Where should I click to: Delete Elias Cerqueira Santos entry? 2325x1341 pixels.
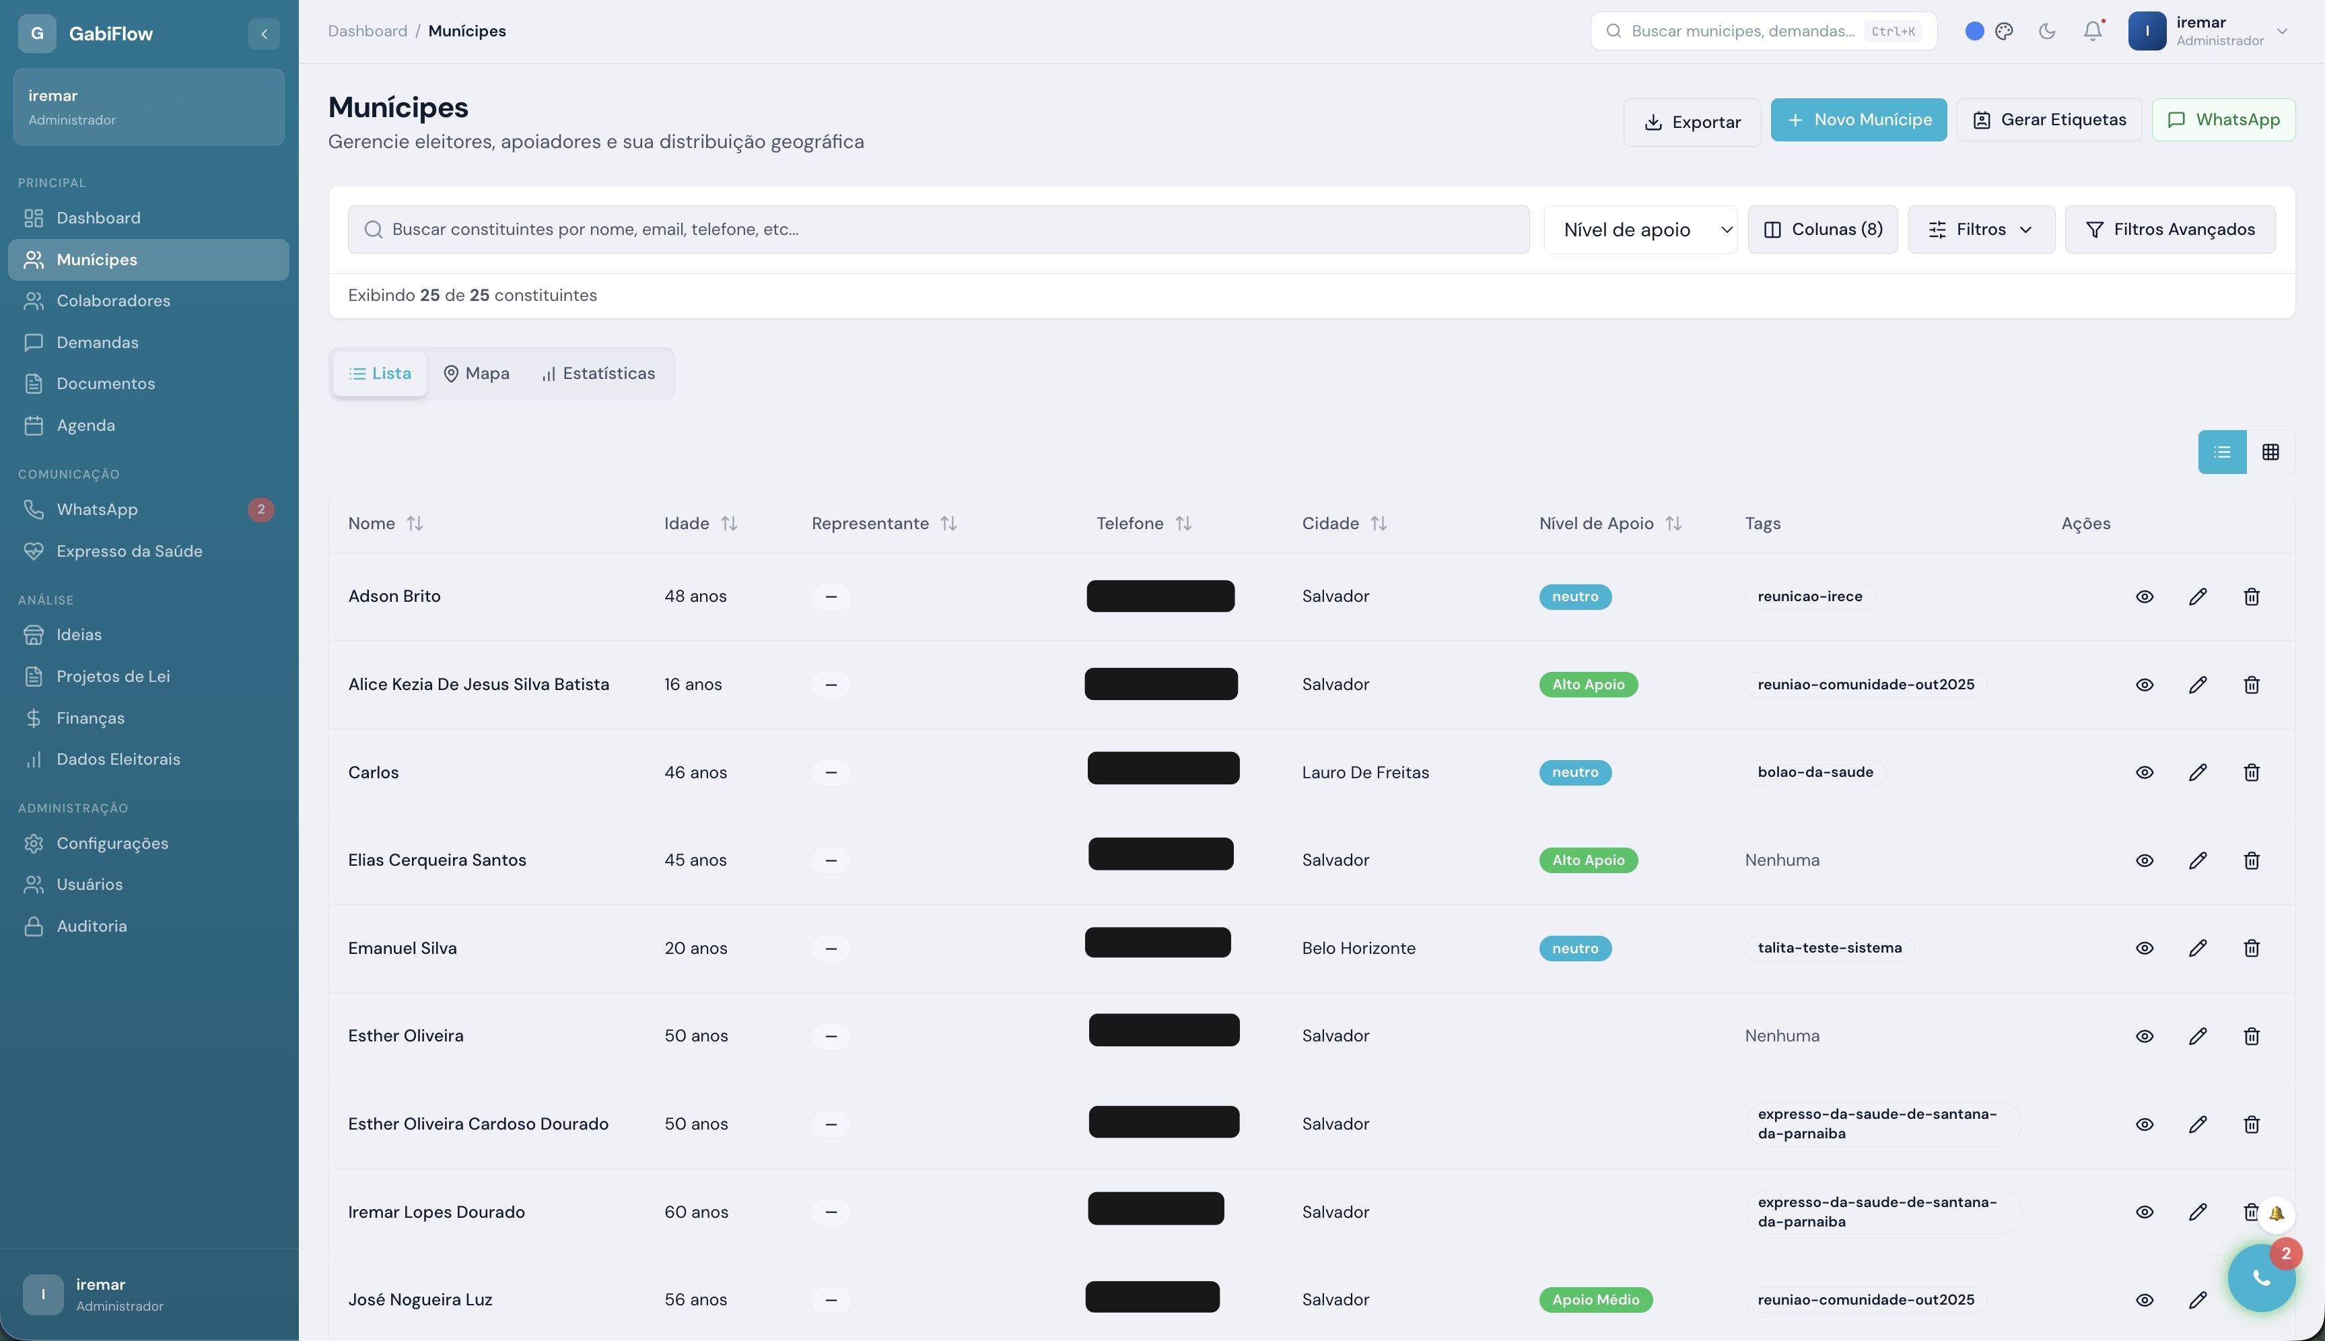point(2252,860)
